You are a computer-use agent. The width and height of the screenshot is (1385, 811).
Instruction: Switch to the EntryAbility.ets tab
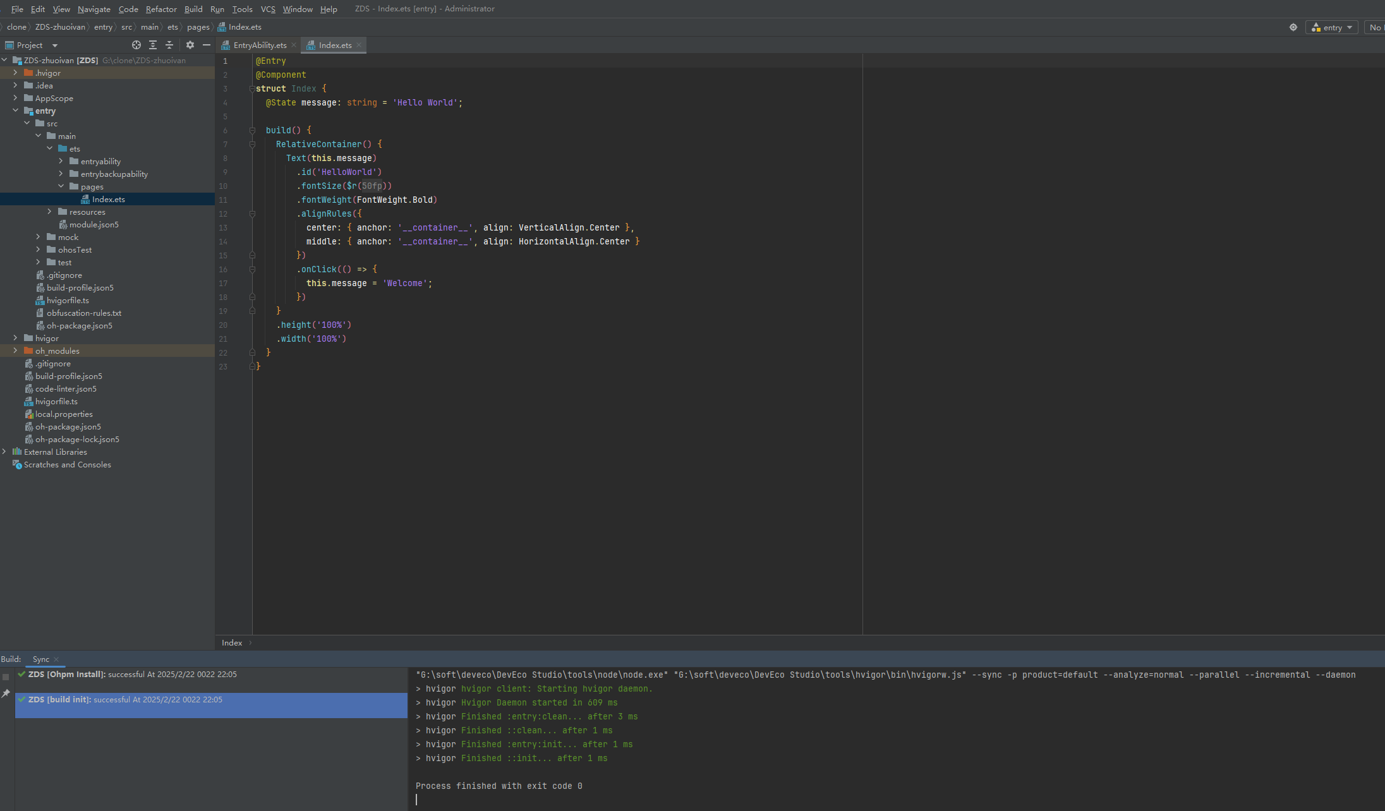click(260, 45)
